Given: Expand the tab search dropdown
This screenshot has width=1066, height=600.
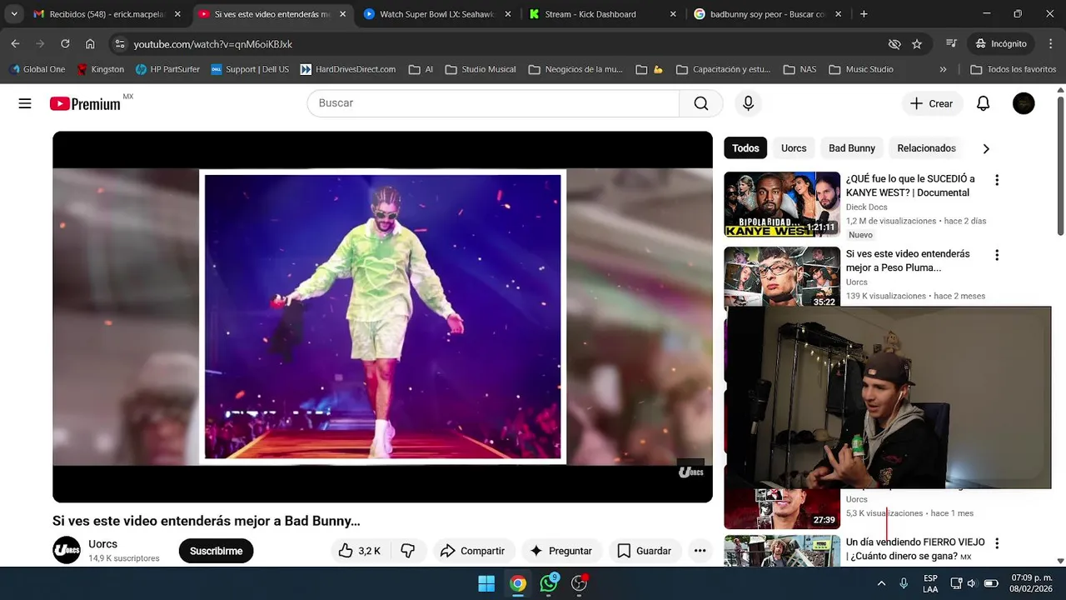Looking at the screenshot, I should click(14, 14).
